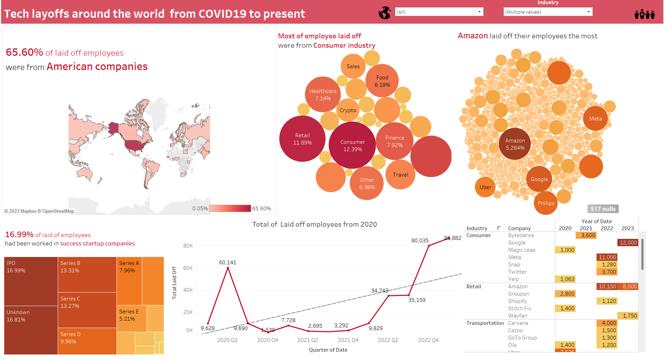This screenshot has width=664, height=359.
Task: Select the GoTo Group company row label
Action: (x=522, y=337)
